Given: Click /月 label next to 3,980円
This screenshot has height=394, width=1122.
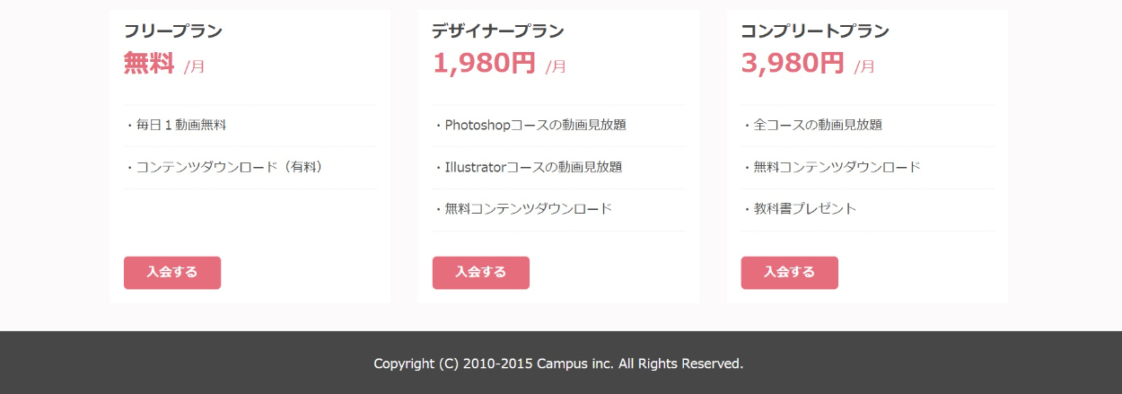Looking at the screenshot, I should pyautogui.click(x=864, y=66).
